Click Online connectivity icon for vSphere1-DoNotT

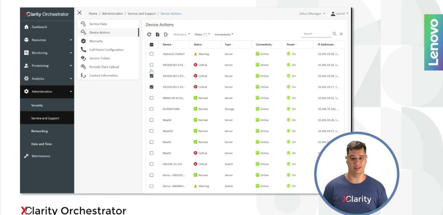click(x=257, y=54)
